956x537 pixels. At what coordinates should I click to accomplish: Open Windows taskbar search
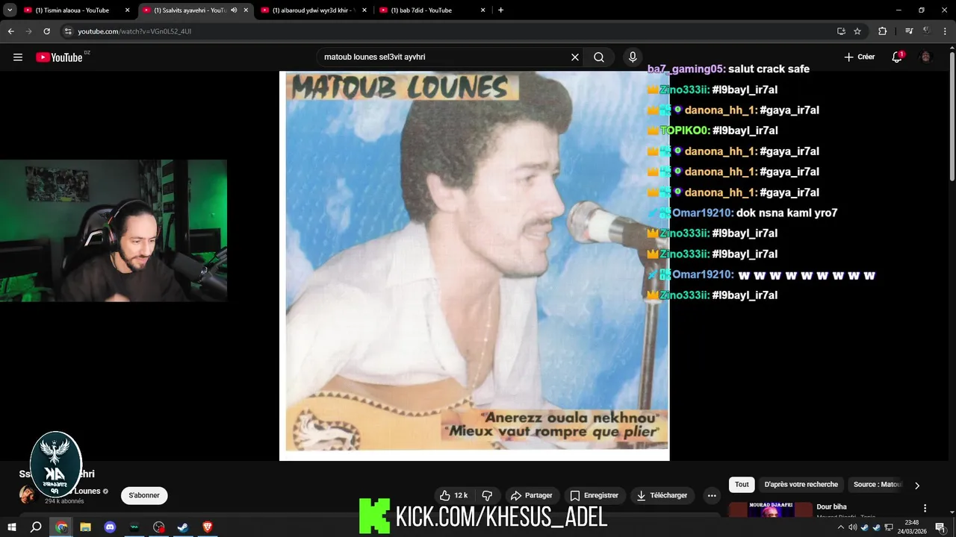click(x=36, y=527)
